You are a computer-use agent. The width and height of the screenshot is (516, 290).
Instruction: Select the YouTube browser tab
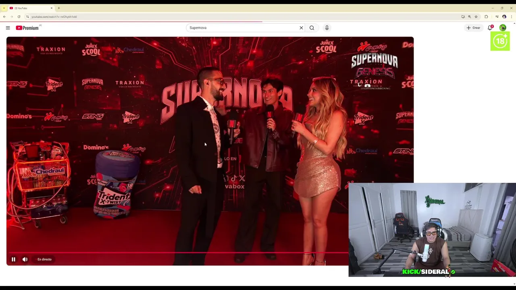pos(31,8)
